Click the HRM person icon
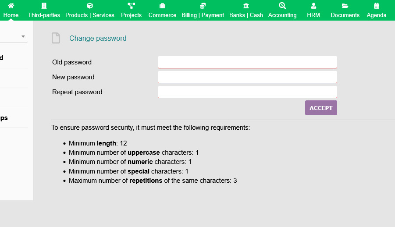Viewport: 395px width, 227px height. 313,6
